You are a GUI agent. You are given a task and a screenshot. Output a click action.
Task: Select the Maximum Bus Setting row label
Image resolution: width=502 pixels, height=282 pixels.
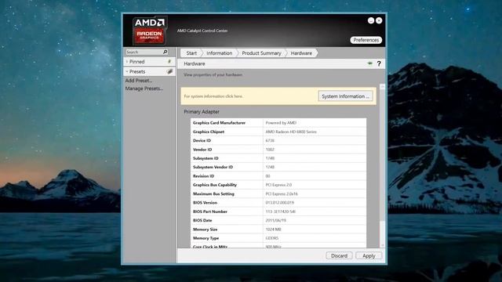[213, 193]
